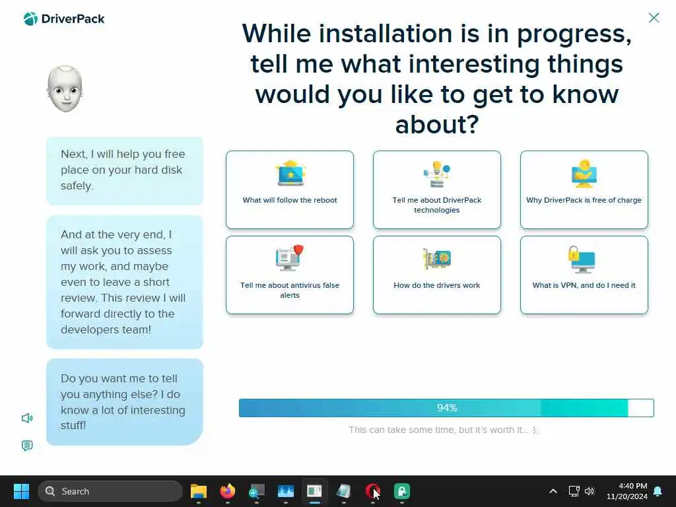Click the laptop with star icon
Viewport: 676px width, 507px height.
coord(290,174)
